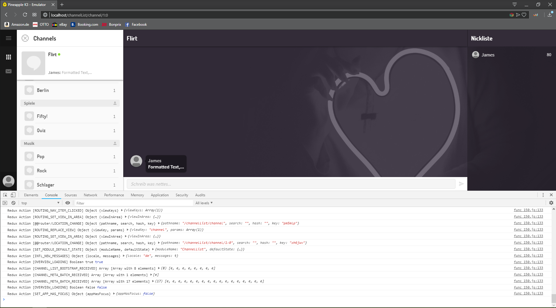Open DevTools settings gear icon
Screen dimensions: 556x308
click(551, 203)
